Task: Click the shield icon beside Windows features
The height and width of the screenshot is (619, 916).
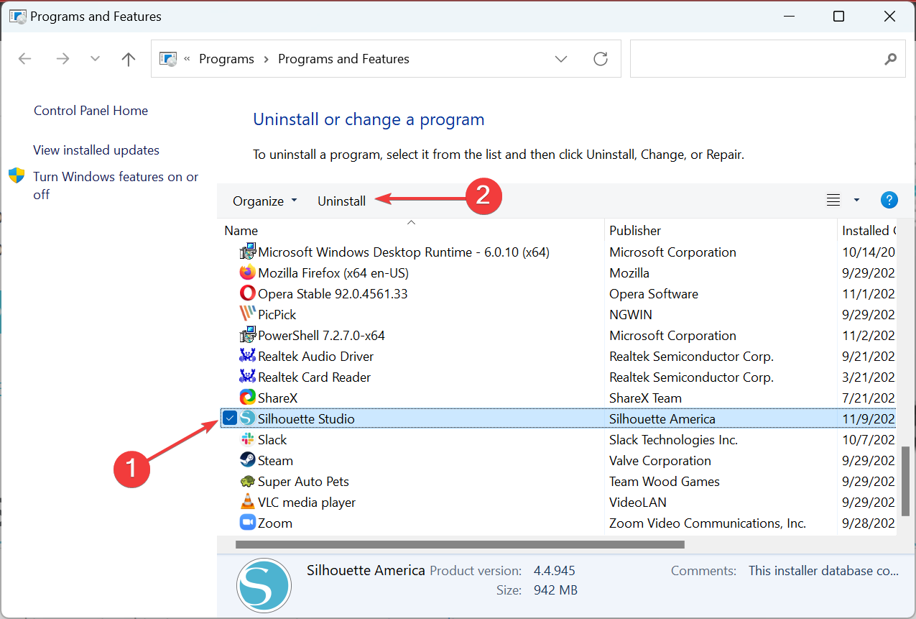Action: pyautogui.click(x=17, y=176)
